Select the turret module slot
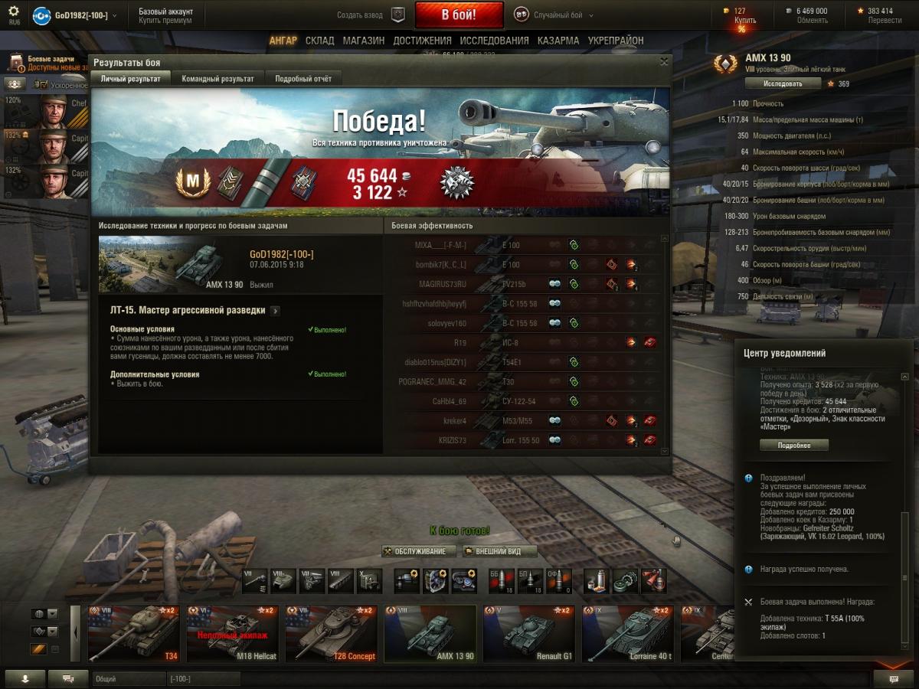The width and height of the screenshot is (919, 689). click(x=283, y=581)
